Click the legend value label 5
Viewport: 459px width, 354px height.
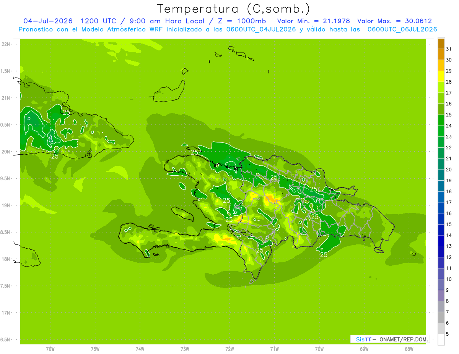(x=448, y=334)
